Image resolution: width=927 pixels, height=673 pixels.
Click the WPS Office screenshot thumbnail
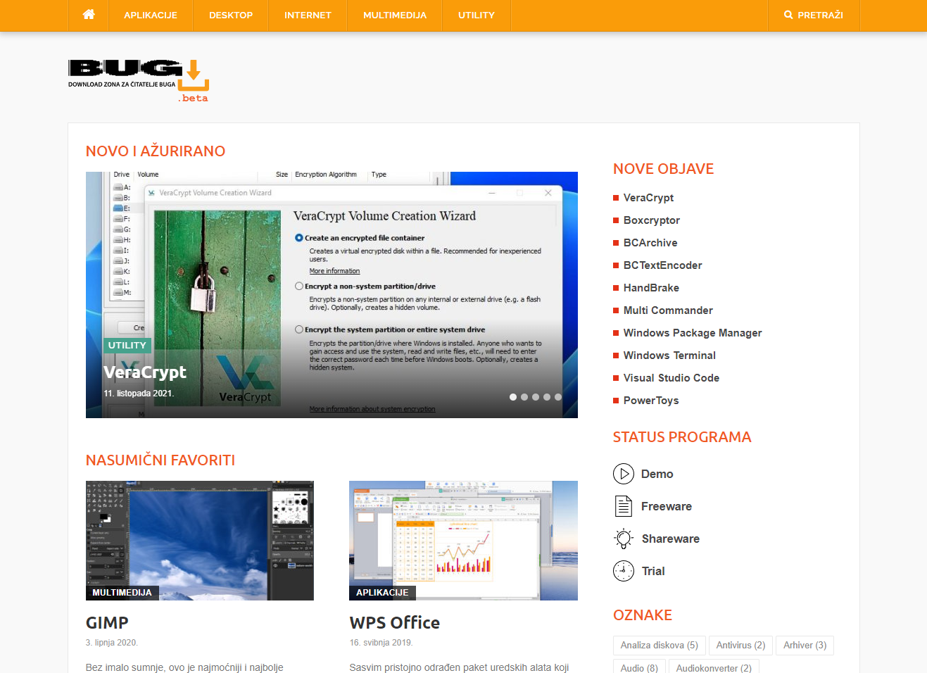pos(463,541)
